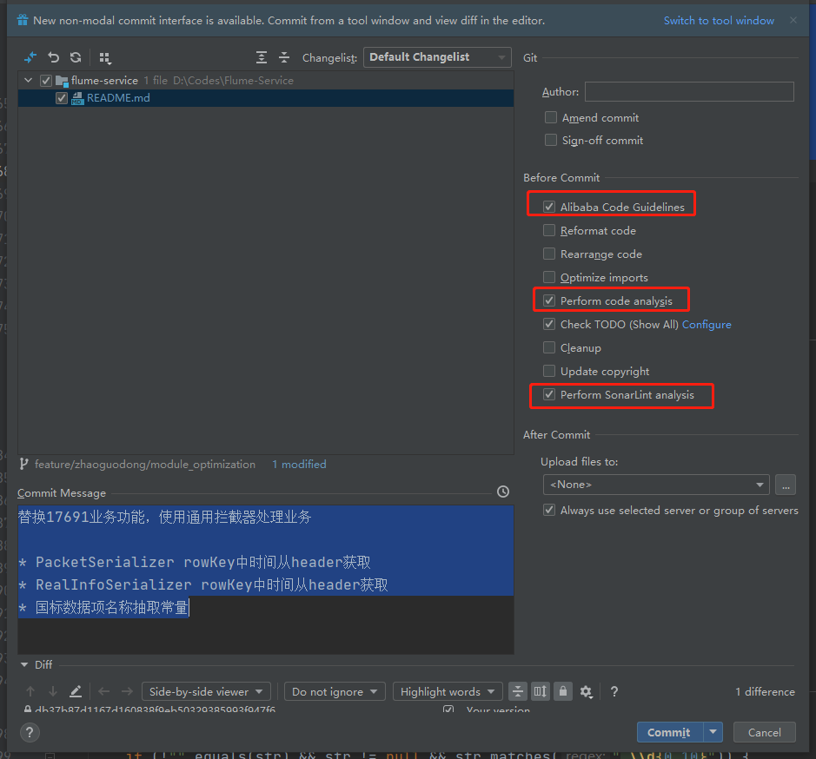Toggle the Diff editing lock icon
Image resolution: width=816 pixels, height=759 pixels.
click(563, 691)
